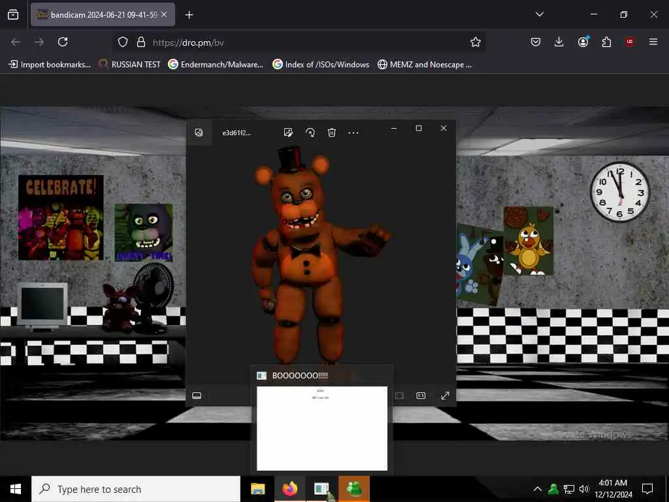Toggle the Photos filmstrip view
The width and height of the screenshot is (669, 502).
coord(197,395)
